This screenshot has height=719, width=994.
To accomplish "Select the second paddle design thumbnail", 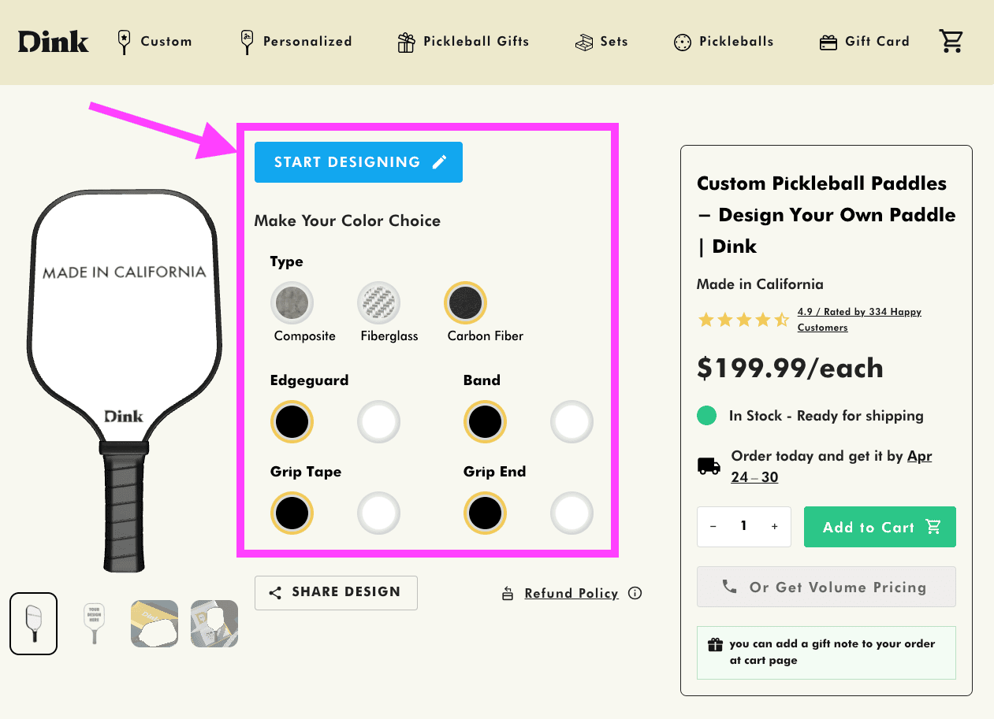I will (94, 624).
